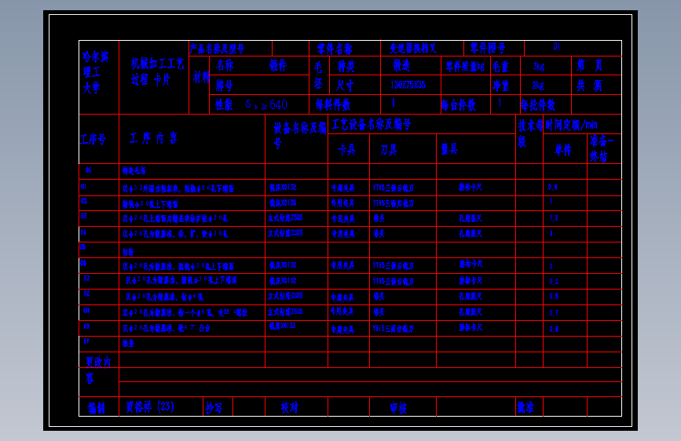Click the '毛重' label
The image size is (681, 441).
point(500,67)
